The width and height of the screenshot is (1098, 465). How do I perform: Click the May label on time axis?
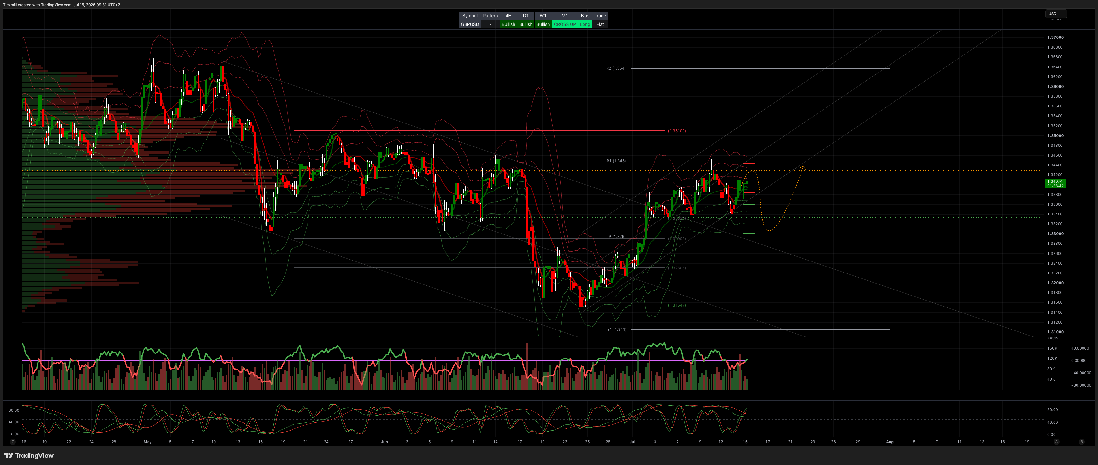[x=148, y=442]
